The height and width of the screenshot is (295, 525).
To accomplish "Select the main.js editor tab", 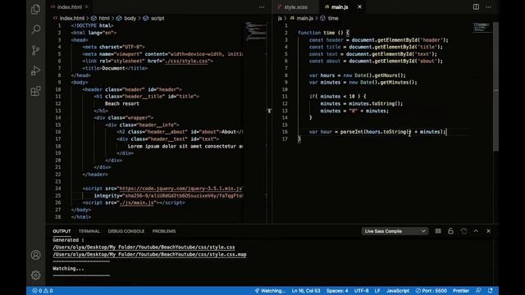I will [x=340, y=7].
